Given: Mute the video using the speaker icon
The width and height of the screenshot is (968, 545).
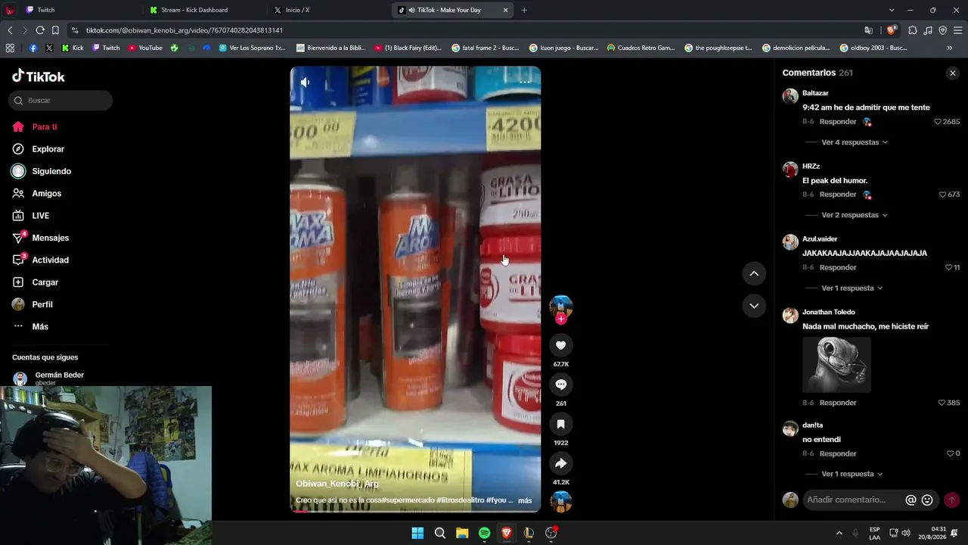Looking at the screenshot, I should coord(305,82).
